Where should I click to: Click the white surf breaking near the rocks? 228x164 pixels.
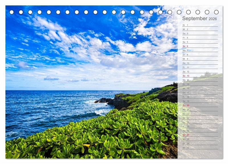pyautogui.click(x=101, y=112)
